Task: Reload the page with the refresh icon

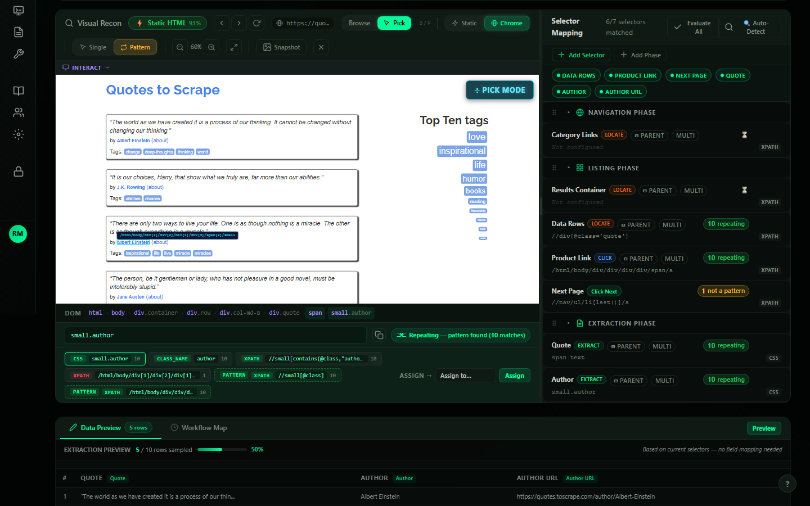Action: coord(256,23)
